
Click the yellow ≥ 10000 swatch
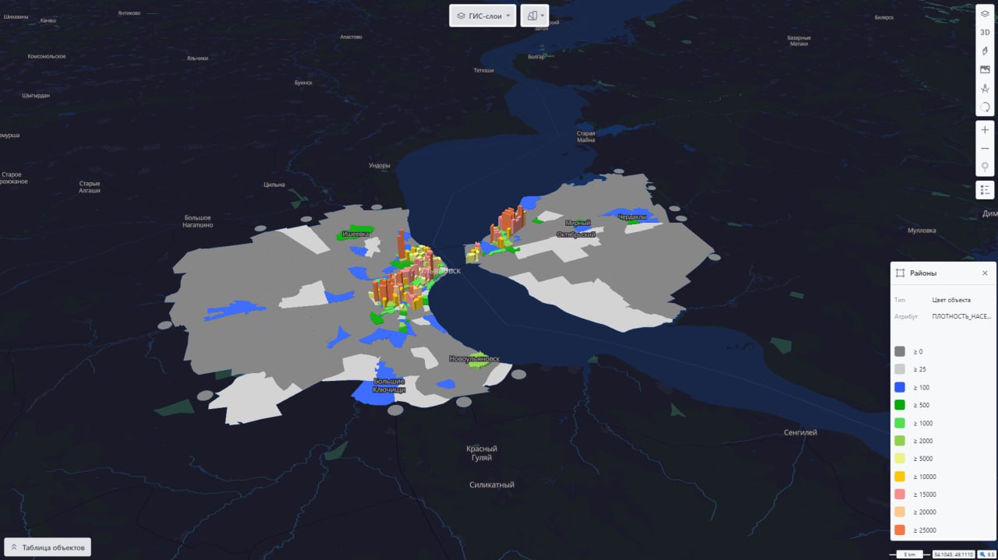pyautogui.click(x=900, y=477)
